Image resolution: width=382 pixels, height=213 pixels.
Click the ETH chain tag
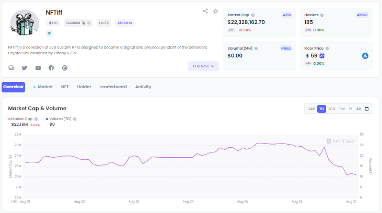[53, 23]
